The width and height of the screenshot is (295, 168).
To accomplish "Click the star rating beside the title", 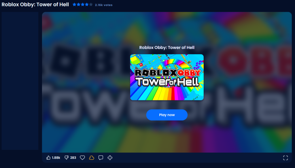I will pyautogui.click(x=83, y=5).
